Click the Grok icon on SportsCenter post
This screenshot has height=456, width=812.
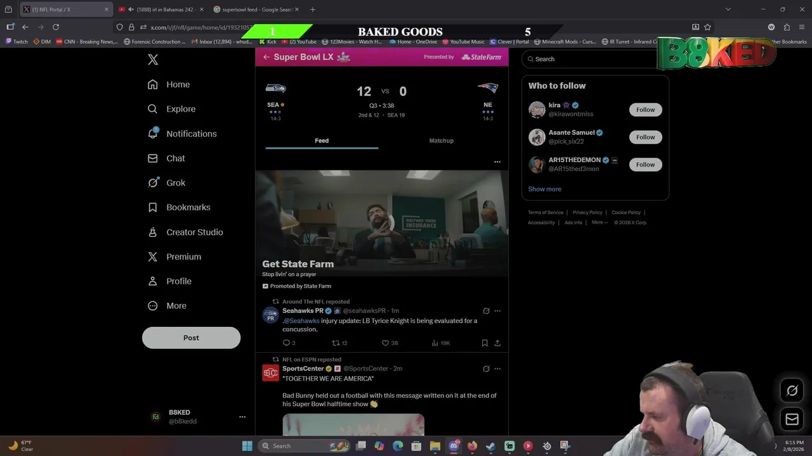pos(486,369)
